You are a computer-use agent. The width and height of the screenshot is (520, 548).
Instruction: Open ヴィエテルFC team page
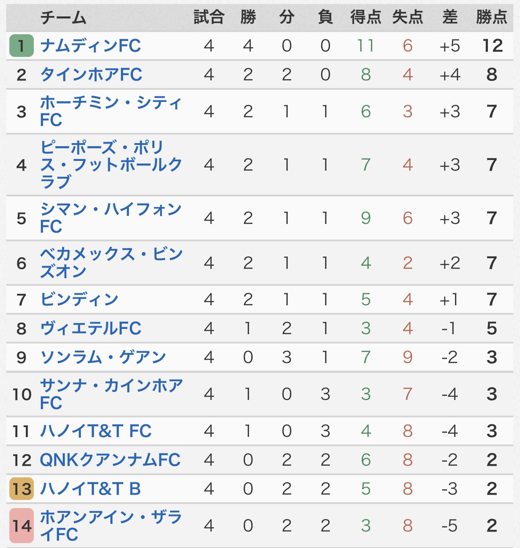(91, 328)
